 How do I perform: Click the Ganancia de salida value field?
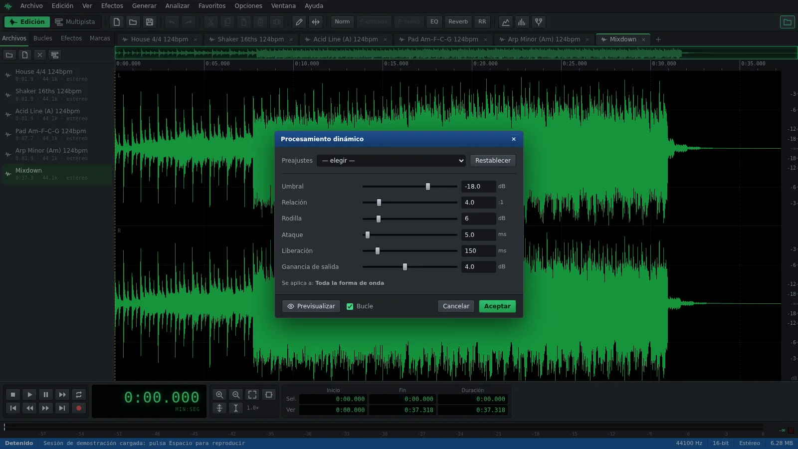pyautogui.click(x=478, y=267)
